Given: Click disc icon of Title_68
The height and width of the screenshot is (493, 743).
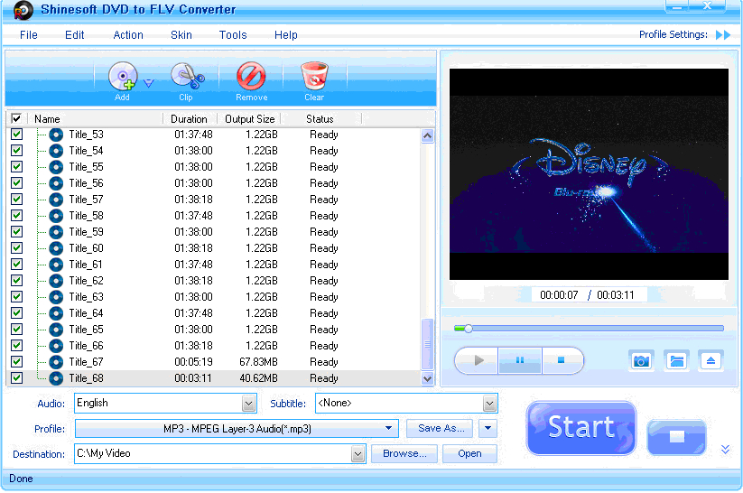Looking at the screenshot, I should [x=56, y=378].
